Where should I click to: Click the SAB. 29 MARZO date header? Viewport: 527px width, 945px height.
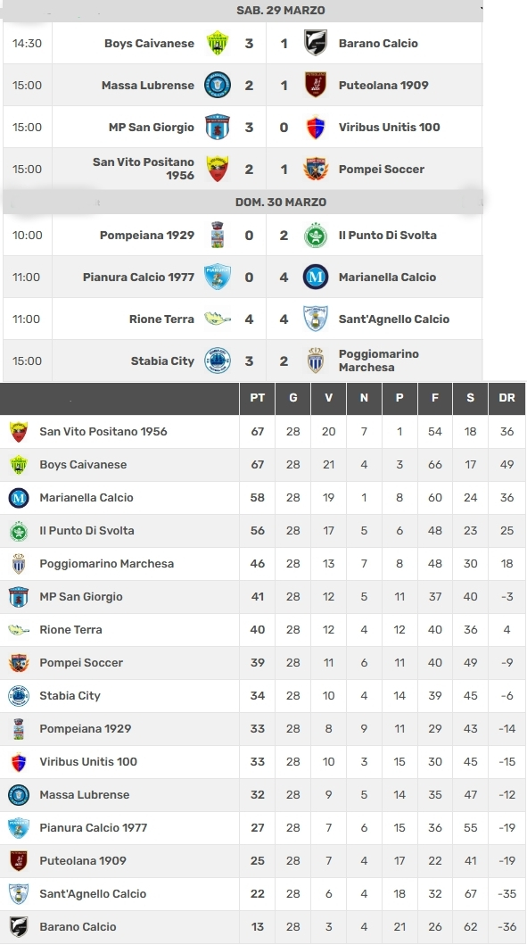click(x=281, y=10)
